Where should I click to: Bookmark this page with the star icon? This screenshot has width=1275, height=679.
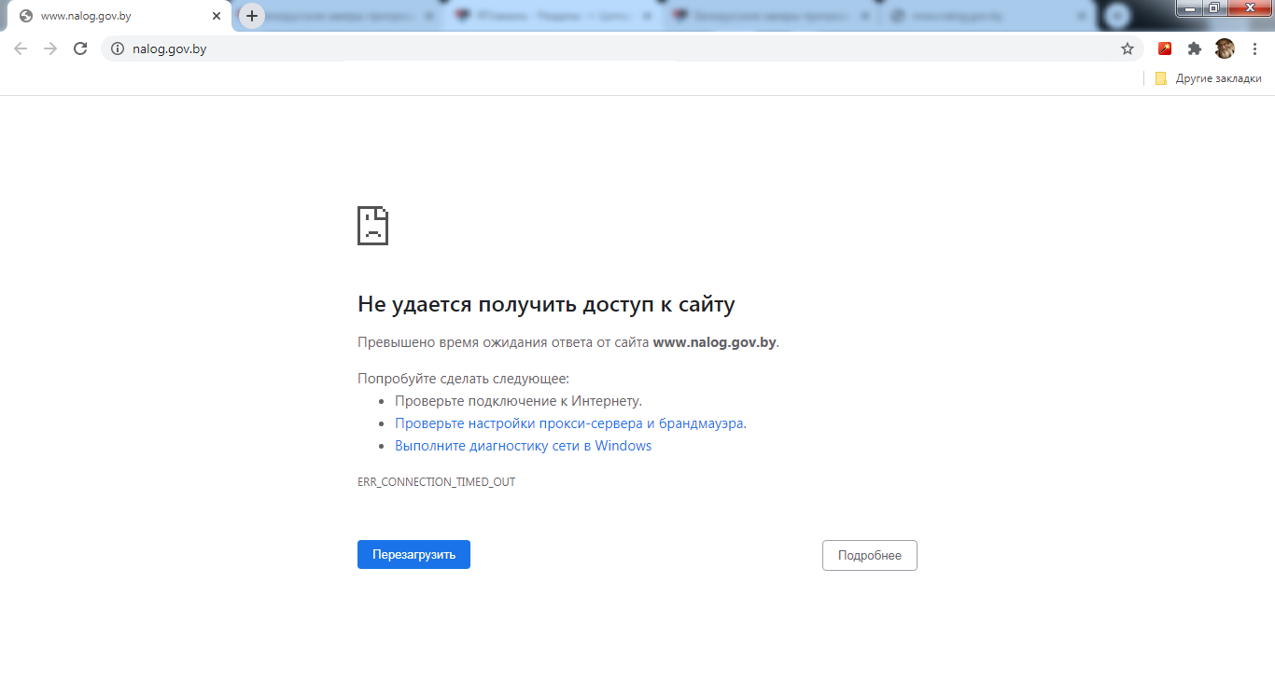[1128, 48]
